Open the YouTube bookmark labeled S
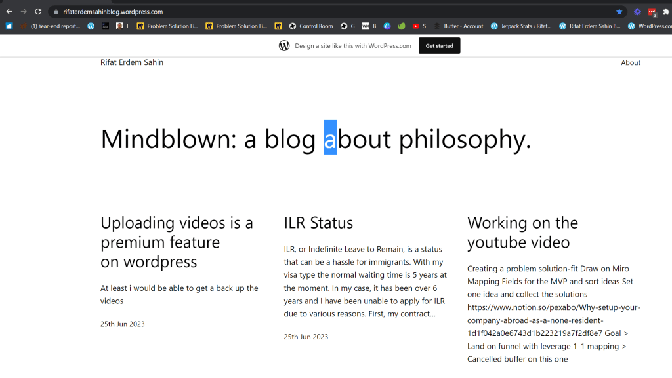 (x=419, y=26)
